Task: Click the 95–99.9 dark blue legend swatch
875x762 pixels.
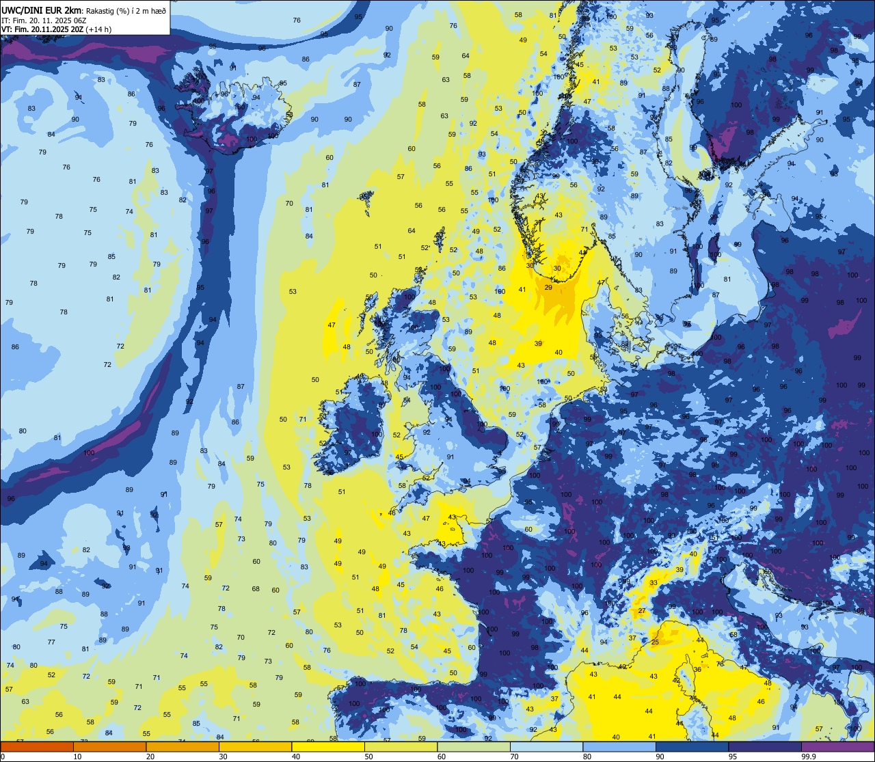Action: pos(765,746)
